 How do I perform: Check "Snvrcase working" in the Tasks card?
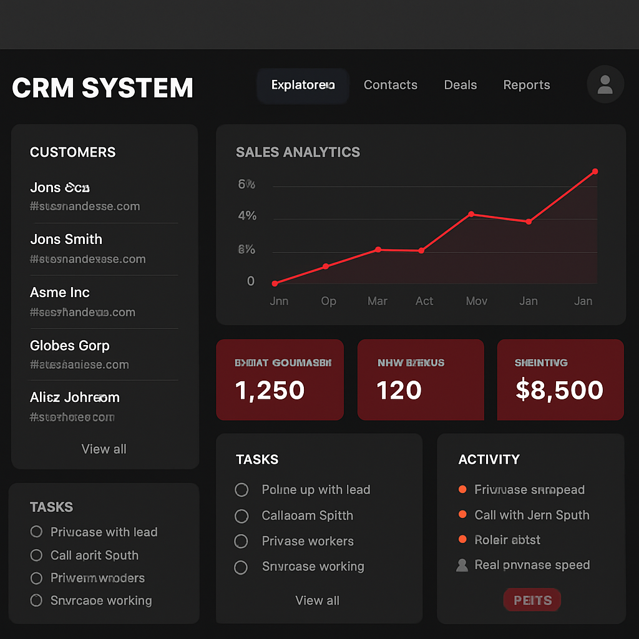[x=241, y=567]
